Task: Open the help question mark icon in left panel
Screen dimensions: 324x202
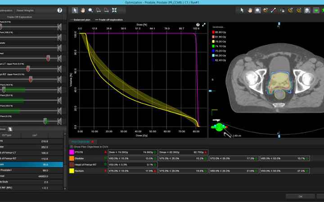Action: tap(60, 10)
